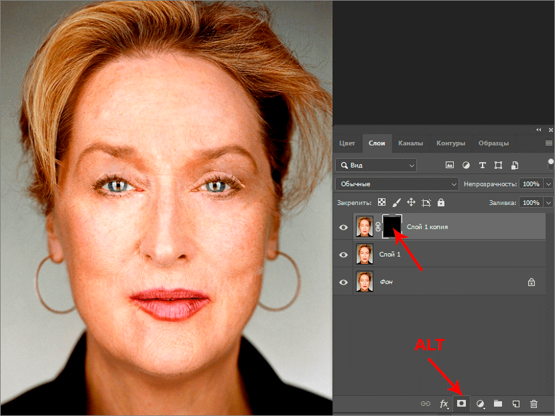Delete layer using the trash icon
The height and width of the screenshot is (416, 555).
click(534, 404)
